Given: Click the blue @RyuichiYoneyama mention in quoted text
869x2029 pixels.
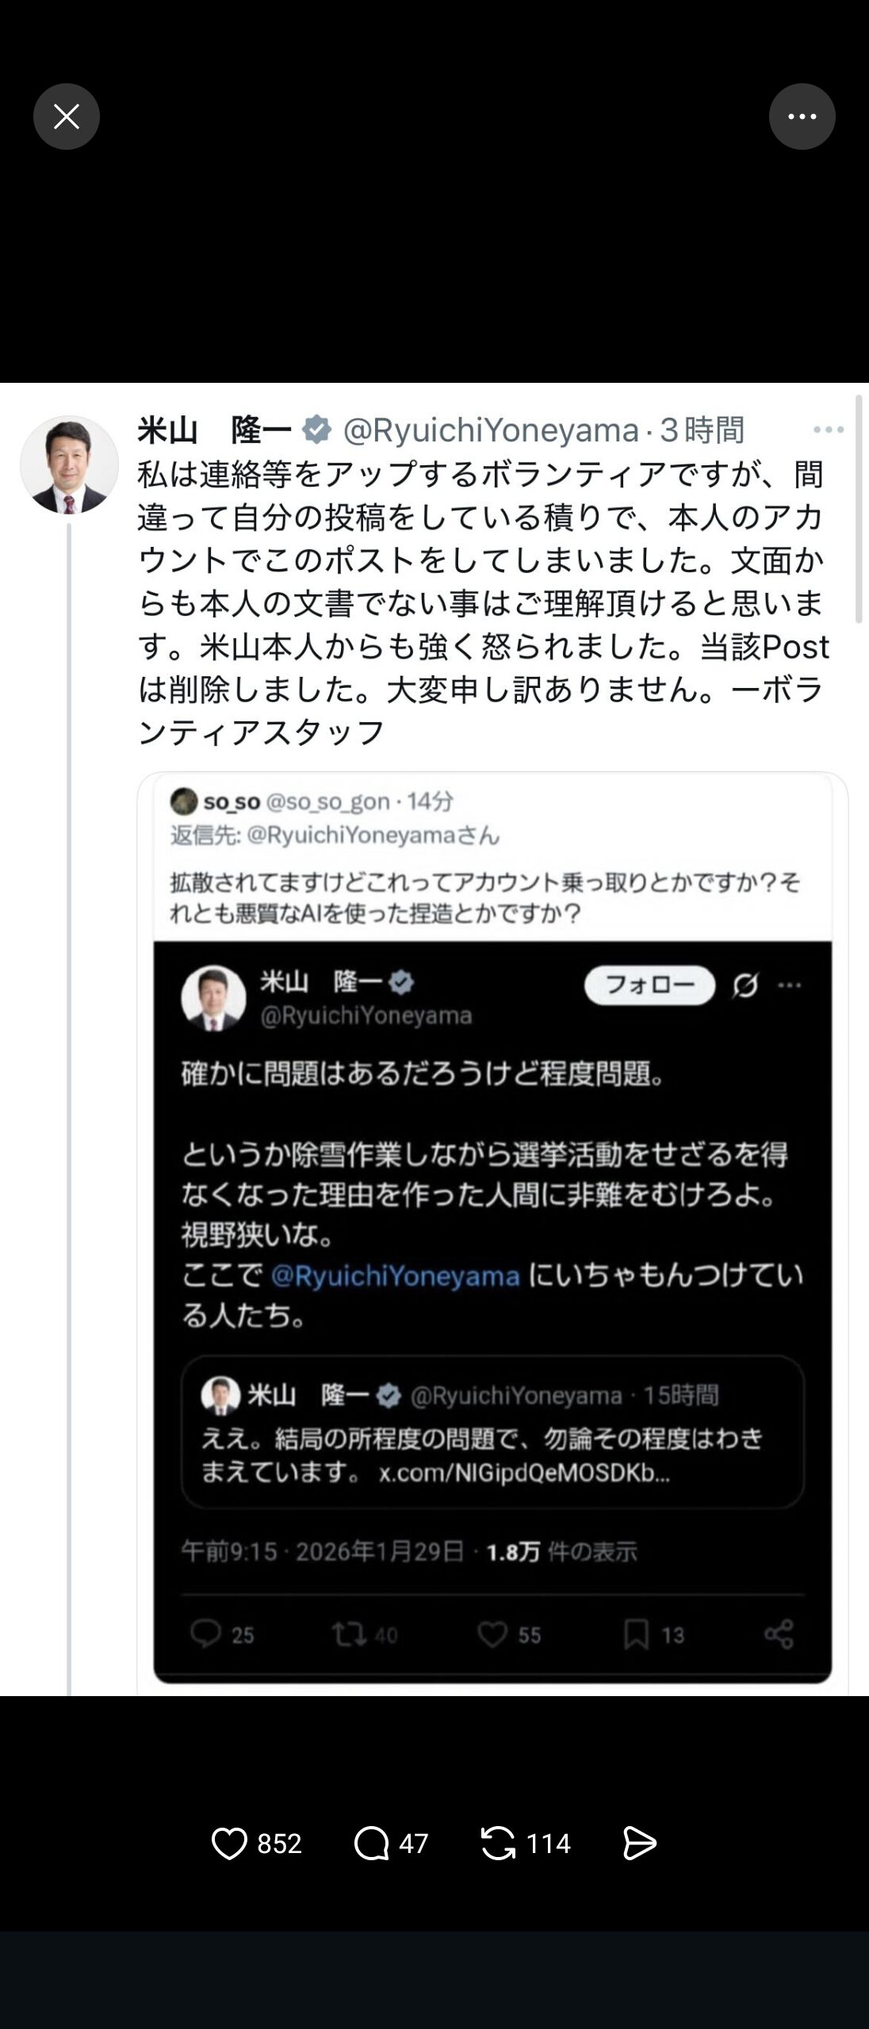Looking at the screenshot, I should coord(395,1276).
